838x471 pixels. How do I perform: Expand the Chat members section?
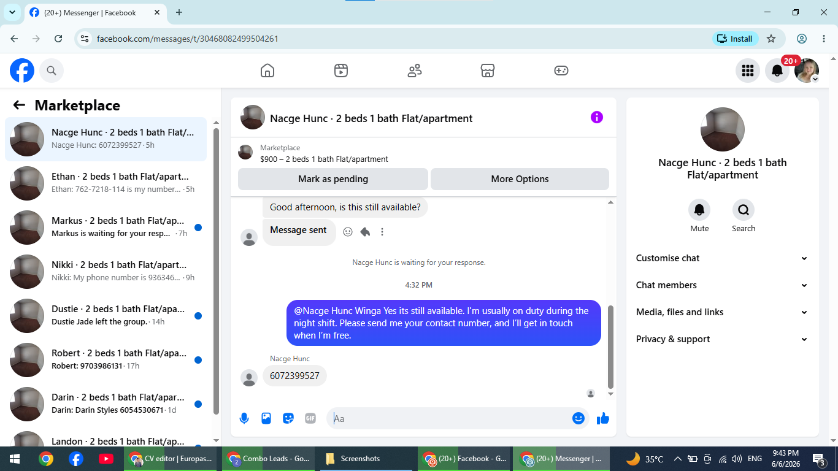tap(722, 285)
